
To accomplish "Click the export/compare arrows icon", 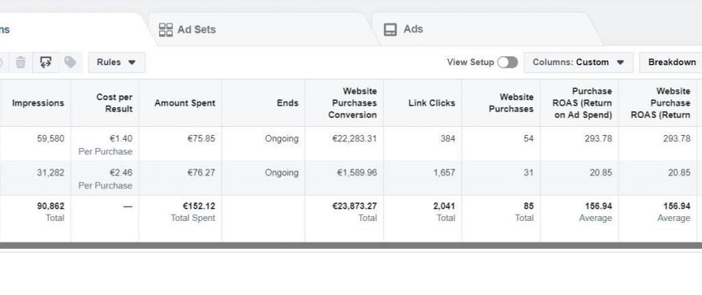I will (x=45, y=62).
